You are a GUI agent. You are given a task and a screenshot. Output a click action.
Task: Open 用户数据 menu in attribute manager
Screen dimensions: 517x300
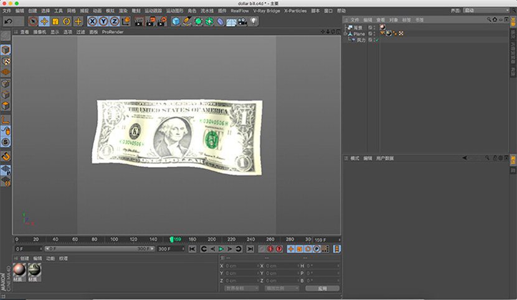point(385,158)
